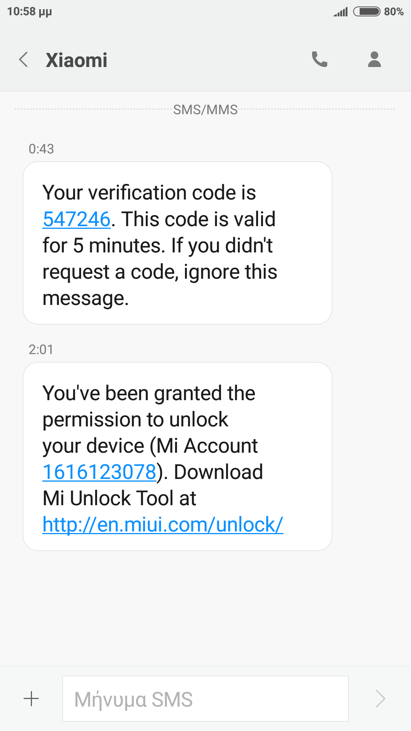
Task: Tap the signal strength icon
Action: click(341, 12)
